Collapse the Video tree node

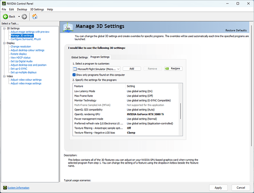tap(4, 76)
